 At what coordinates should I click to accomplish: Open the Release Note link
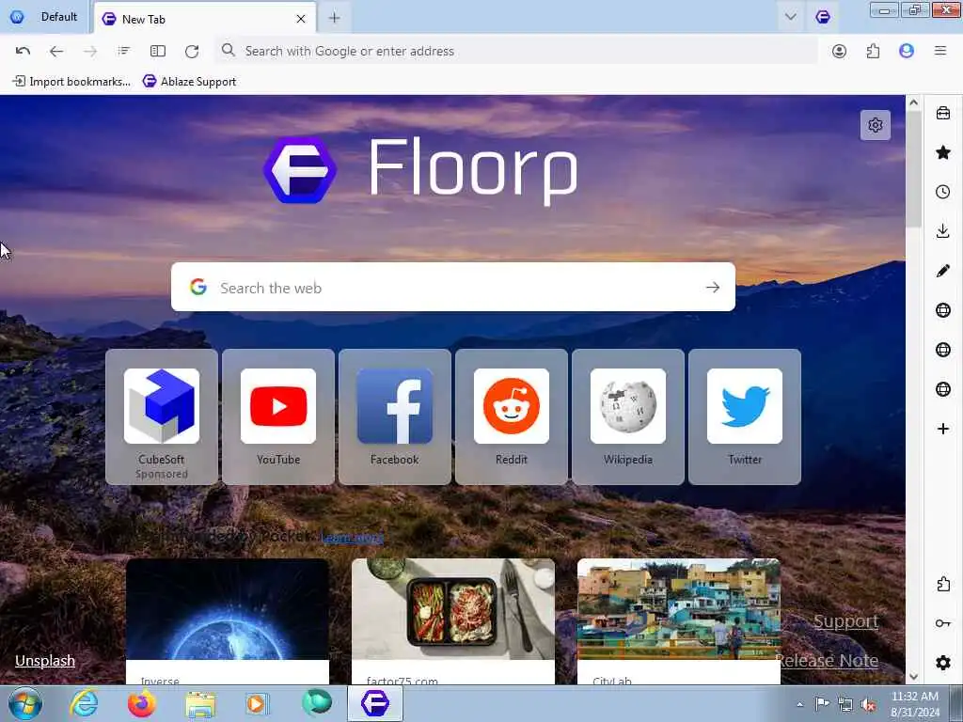coord(827,661)
